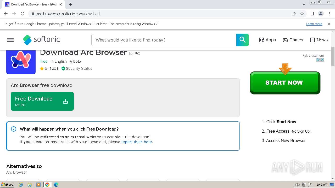Open a new tab with the plus button

71,4
